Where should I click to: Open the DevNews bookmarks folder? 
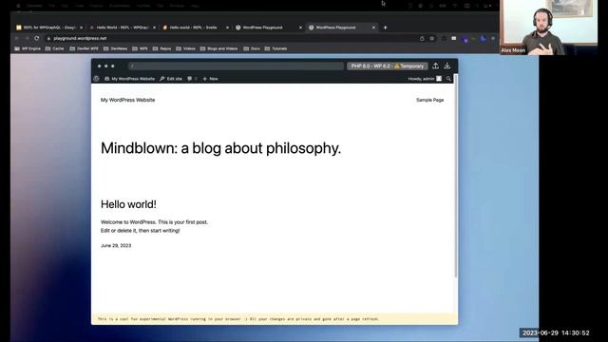(116, 48)
